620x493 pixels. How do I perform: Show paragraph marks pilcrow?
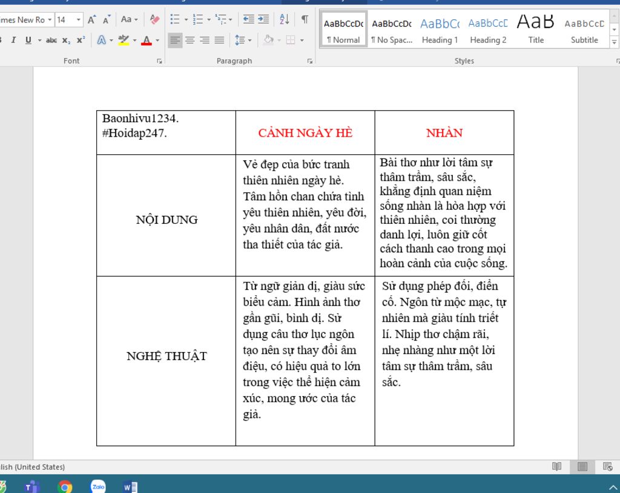click(x=305, y=19)
